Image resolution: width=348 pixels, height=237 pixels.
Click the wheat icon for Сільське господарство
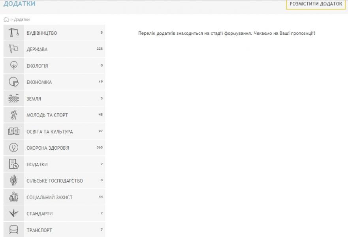point(13,181)
